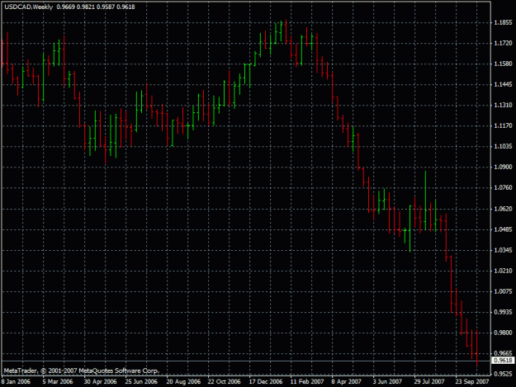Click the 1.1855 price axis label
516x387 pixels.
[x=503, y=22]
